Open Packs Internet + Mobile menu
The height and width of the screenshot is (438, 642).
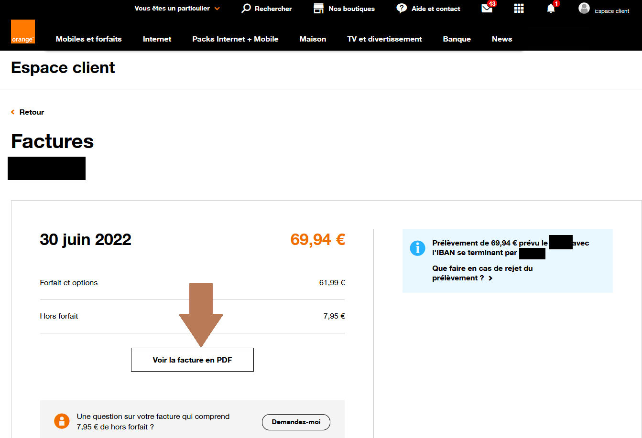coord(235,39)
